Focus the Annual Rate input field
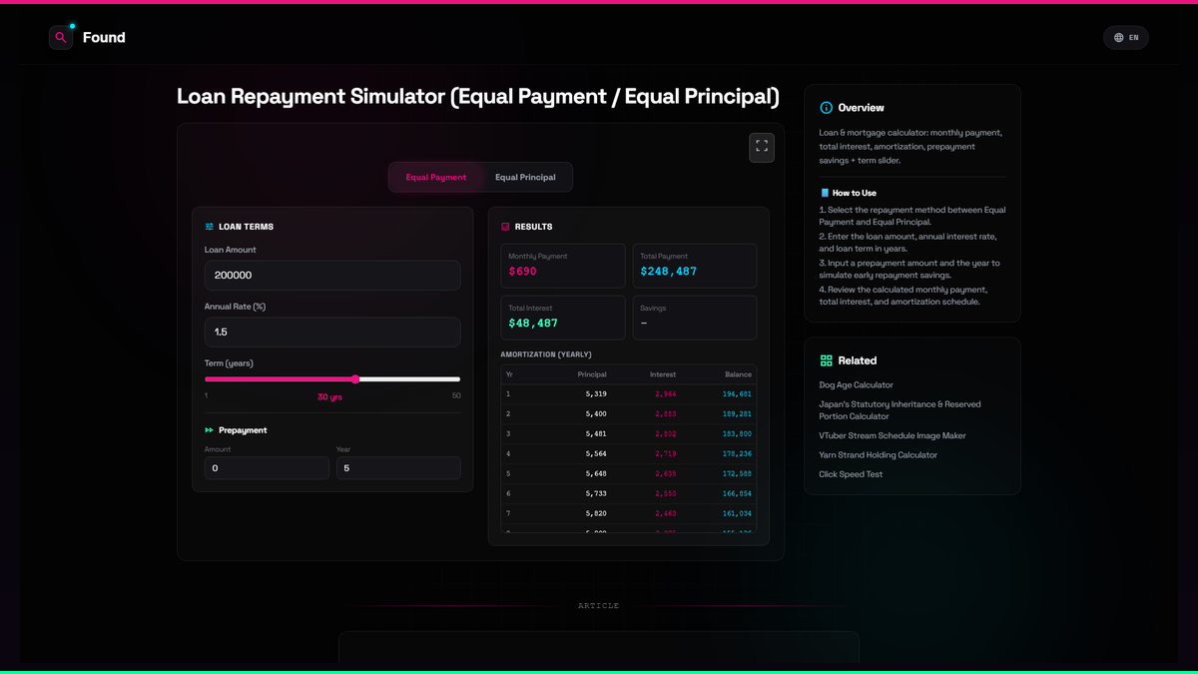This screenshot has width=1198, height=674. [332, 332]
